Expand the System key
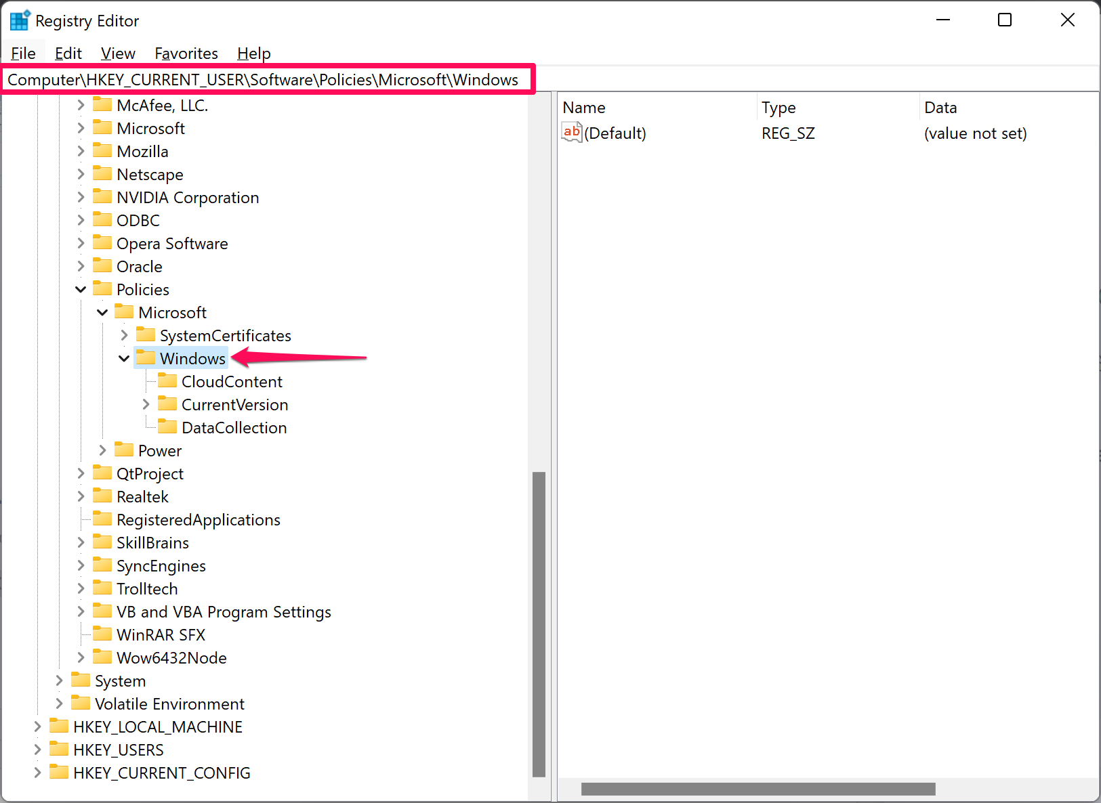This screenshot has width=1101, height=803. click(x=59, y=680)
